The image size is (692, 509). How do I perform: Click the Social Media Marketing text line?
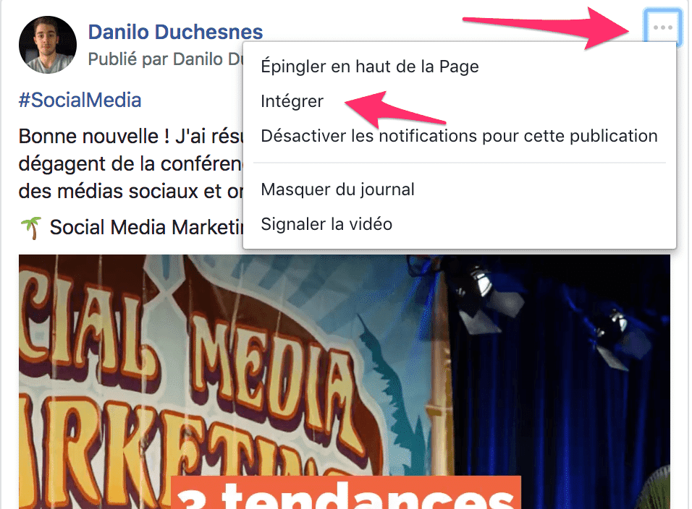click(146, 228)
